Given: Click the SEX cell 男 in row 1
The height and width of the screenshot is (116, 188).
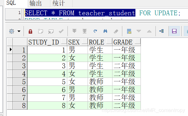Looking at the screenshot, I should 77,50.
